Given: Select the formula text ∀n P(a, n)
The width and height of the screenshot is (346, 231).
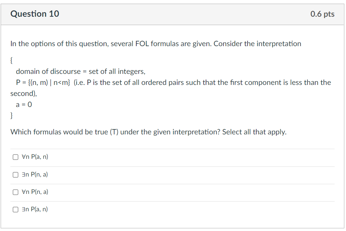Looking at the screenshot, I should click(x=35, y=157).
